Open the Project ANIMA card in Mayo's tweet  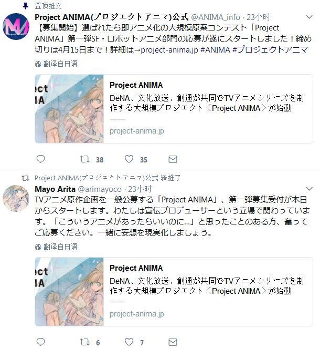[x=174, y=292]
